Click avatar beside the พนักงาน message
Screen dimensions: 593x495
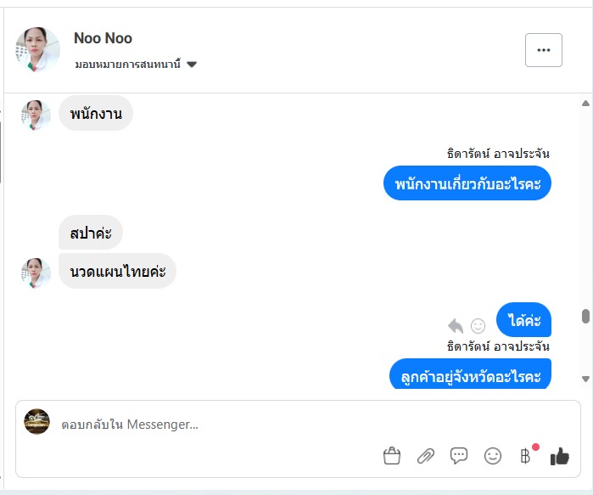pos(36,115)
